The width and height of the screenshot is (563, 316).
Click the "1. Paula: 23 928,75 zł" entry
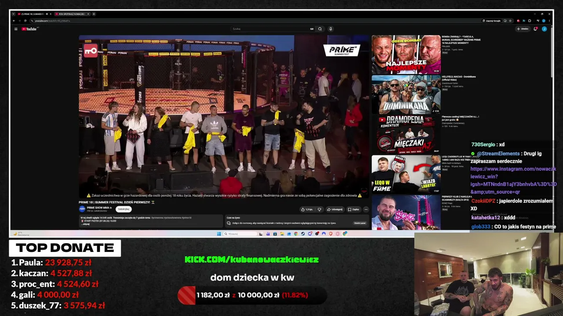[x=51, y=262]
